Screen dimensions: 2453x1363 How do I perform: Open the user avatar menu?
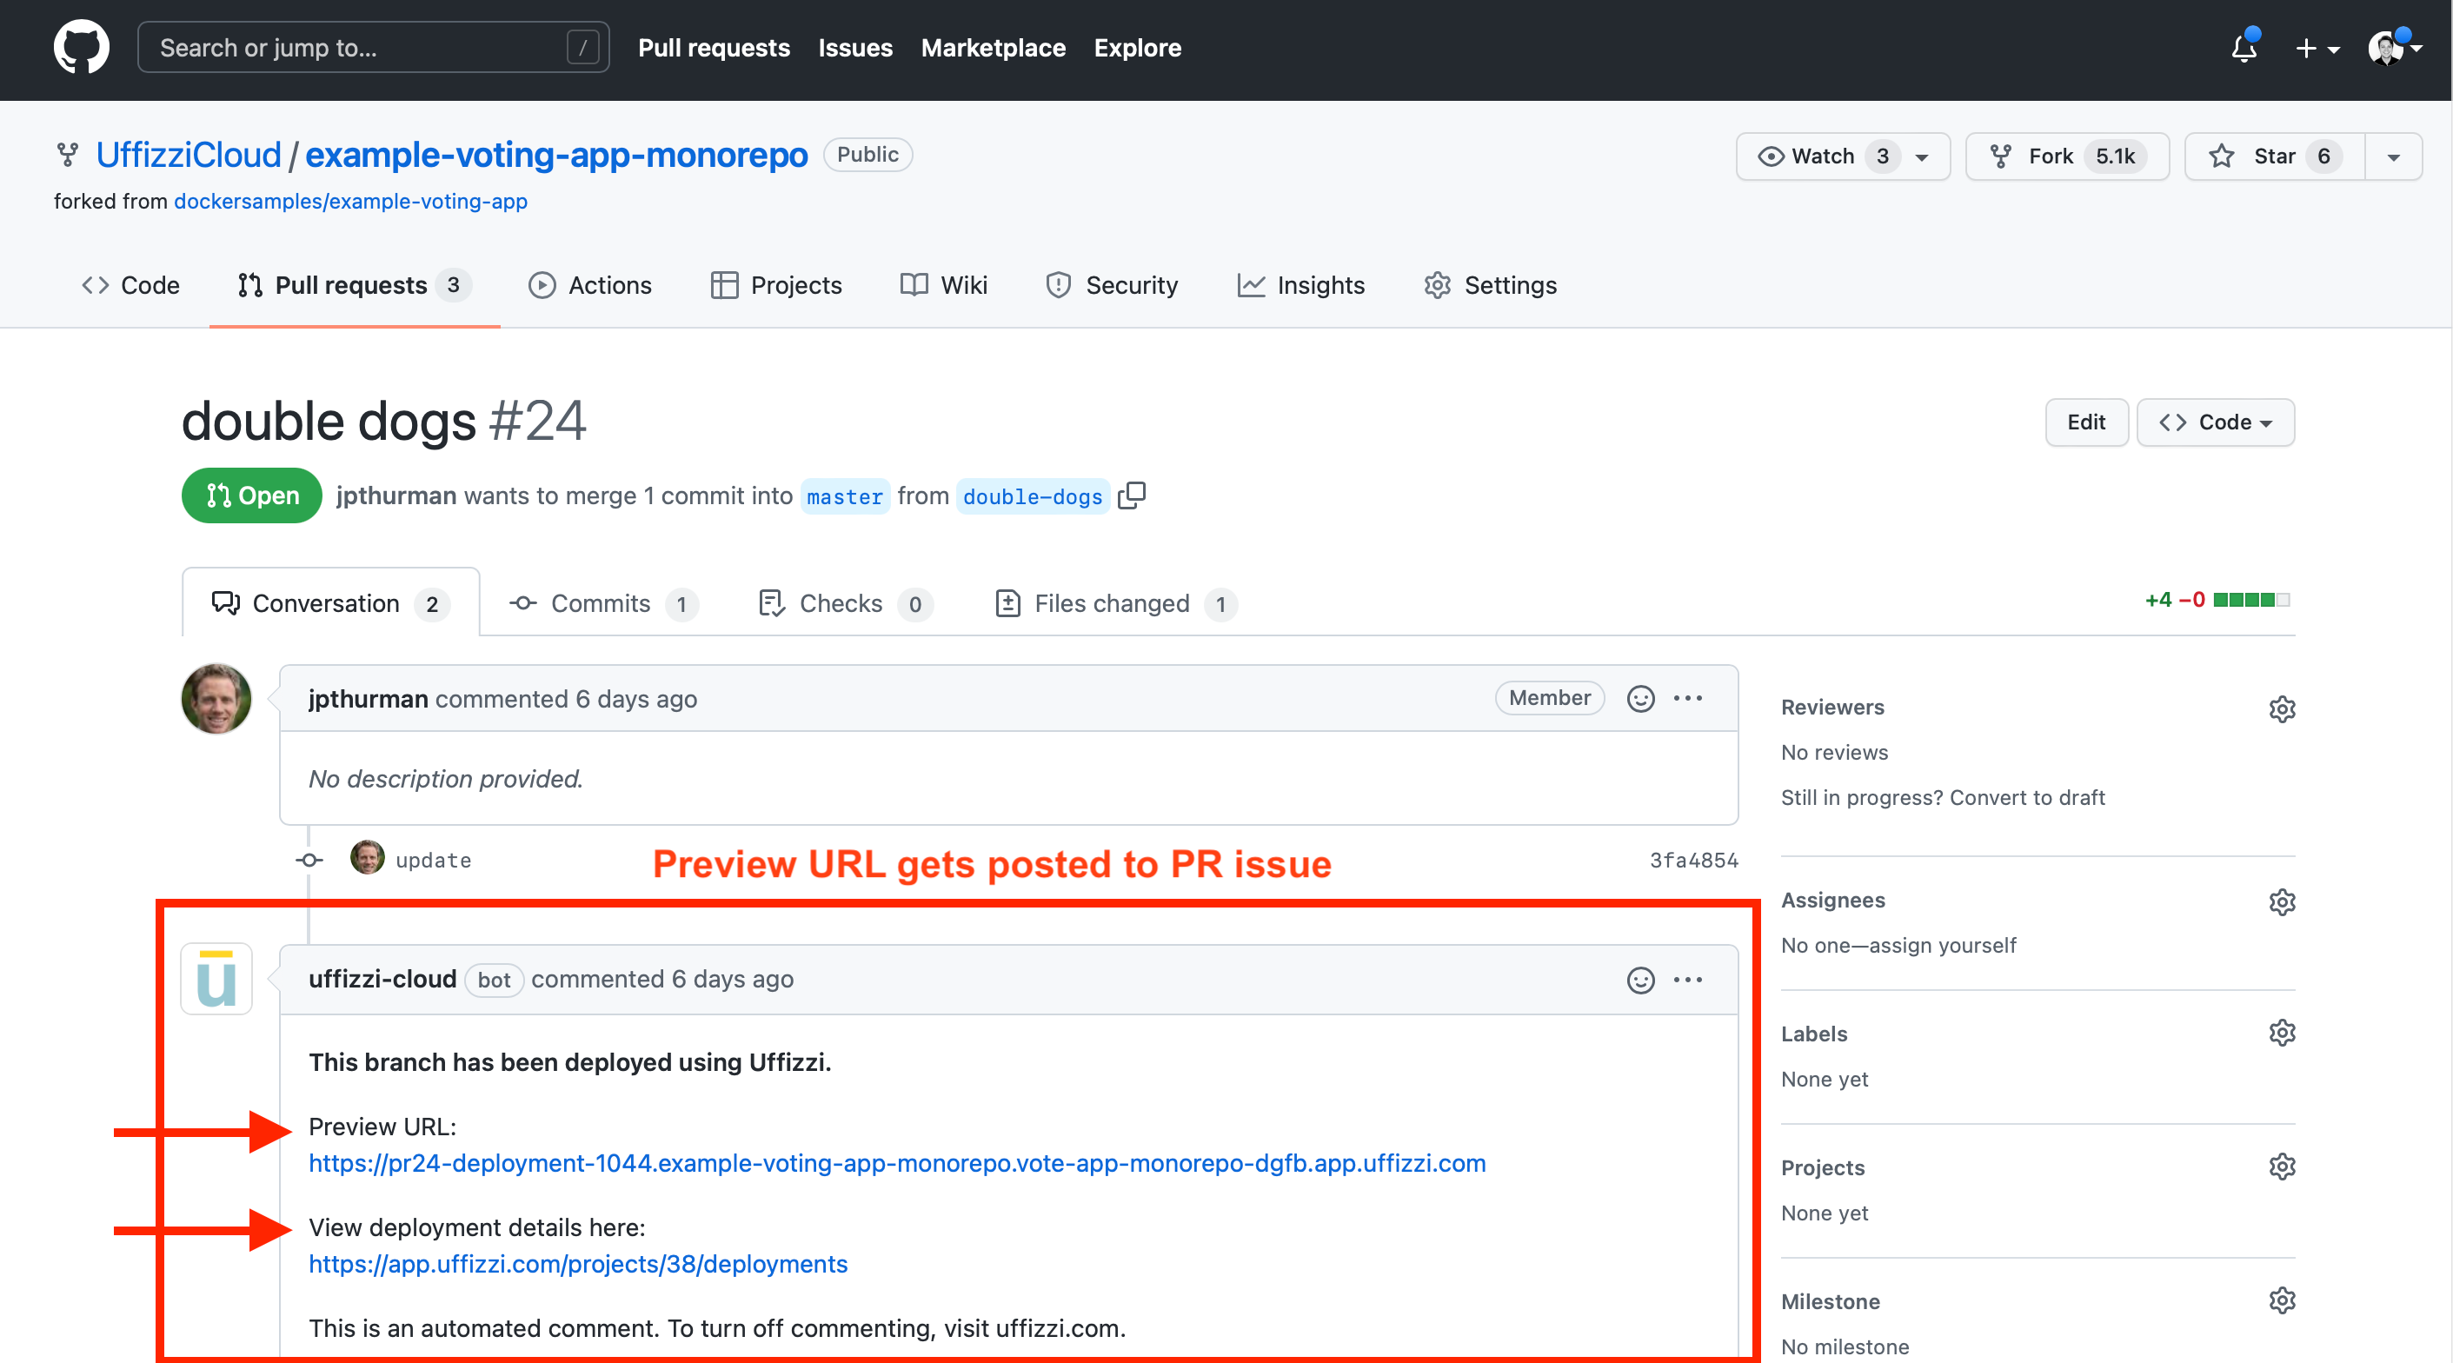coord(2394,48)
